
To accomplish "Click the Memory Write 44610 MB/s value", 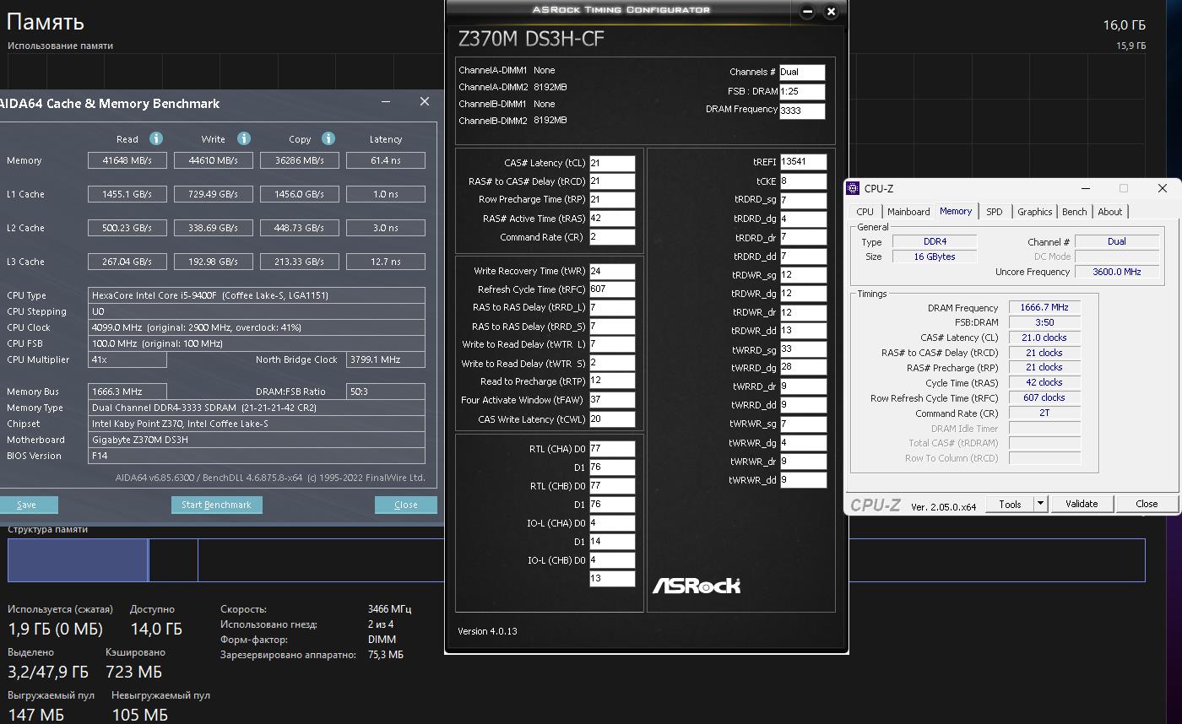I will tap(214, 160).
